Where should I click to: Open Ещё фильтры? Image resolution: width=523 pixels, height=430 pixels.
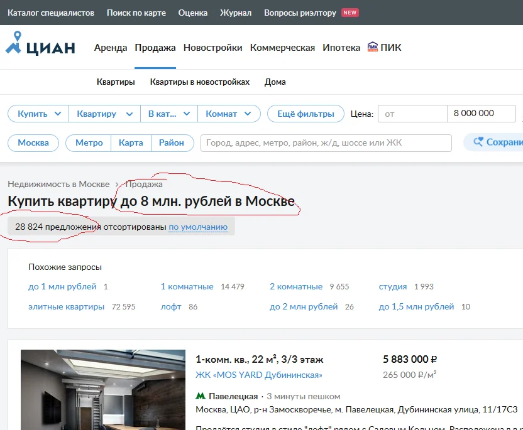click(x=306, y=114)
